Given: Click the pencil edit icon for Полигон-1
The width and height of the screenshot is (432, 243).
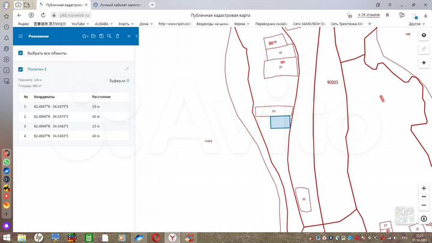Looking at the screenshot, I should [127, 69].
